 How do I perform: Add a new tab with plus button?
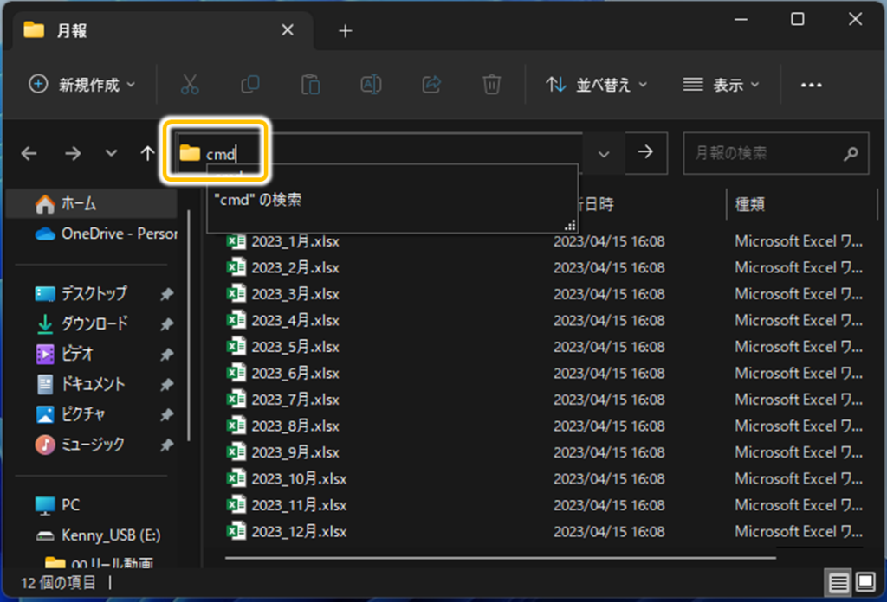(346, 31)
